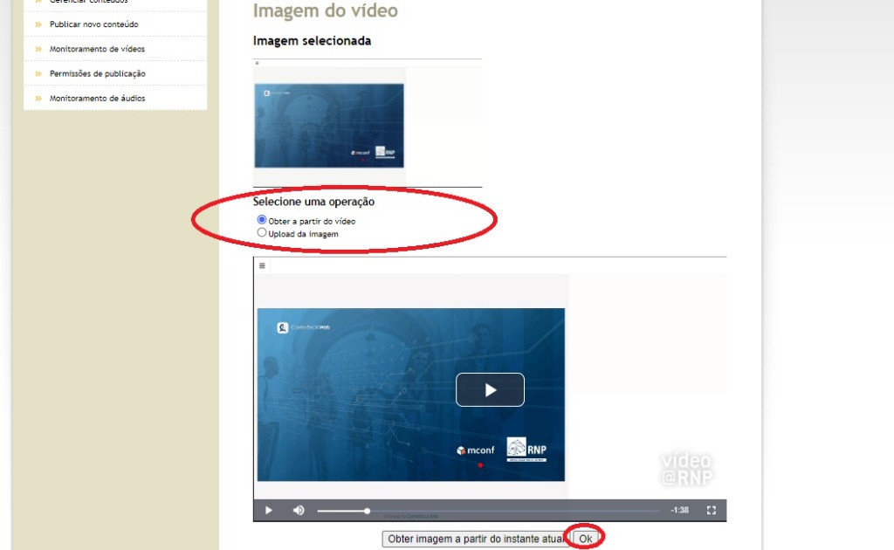894x550 pixels.
Task: Mute the video with the speaker icon
Action: (299, 511)
